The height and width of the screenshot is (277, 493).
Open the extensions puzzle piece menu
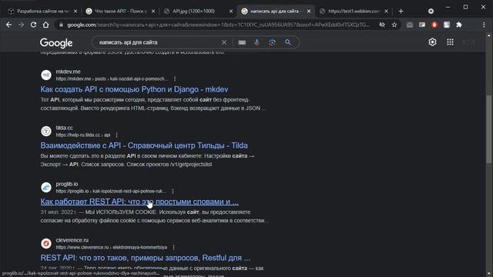click(459, 25)
